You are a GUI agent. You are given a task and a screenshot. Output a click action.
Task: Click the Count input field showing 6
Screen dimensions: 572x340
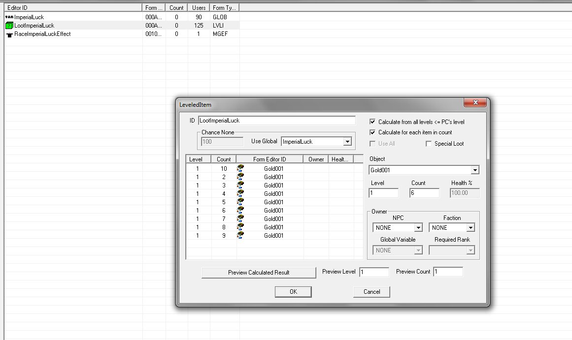click(424, 193)
